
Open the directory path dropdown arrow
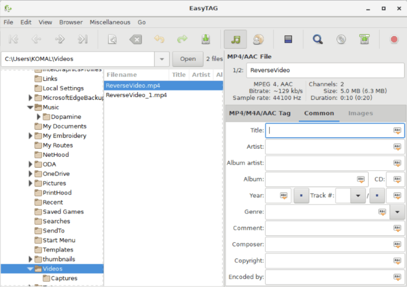pos(161,59)
